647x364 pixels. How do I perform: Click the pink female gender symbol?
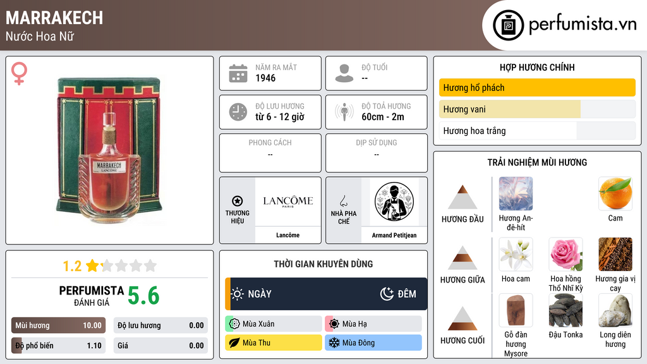(19, 73)
